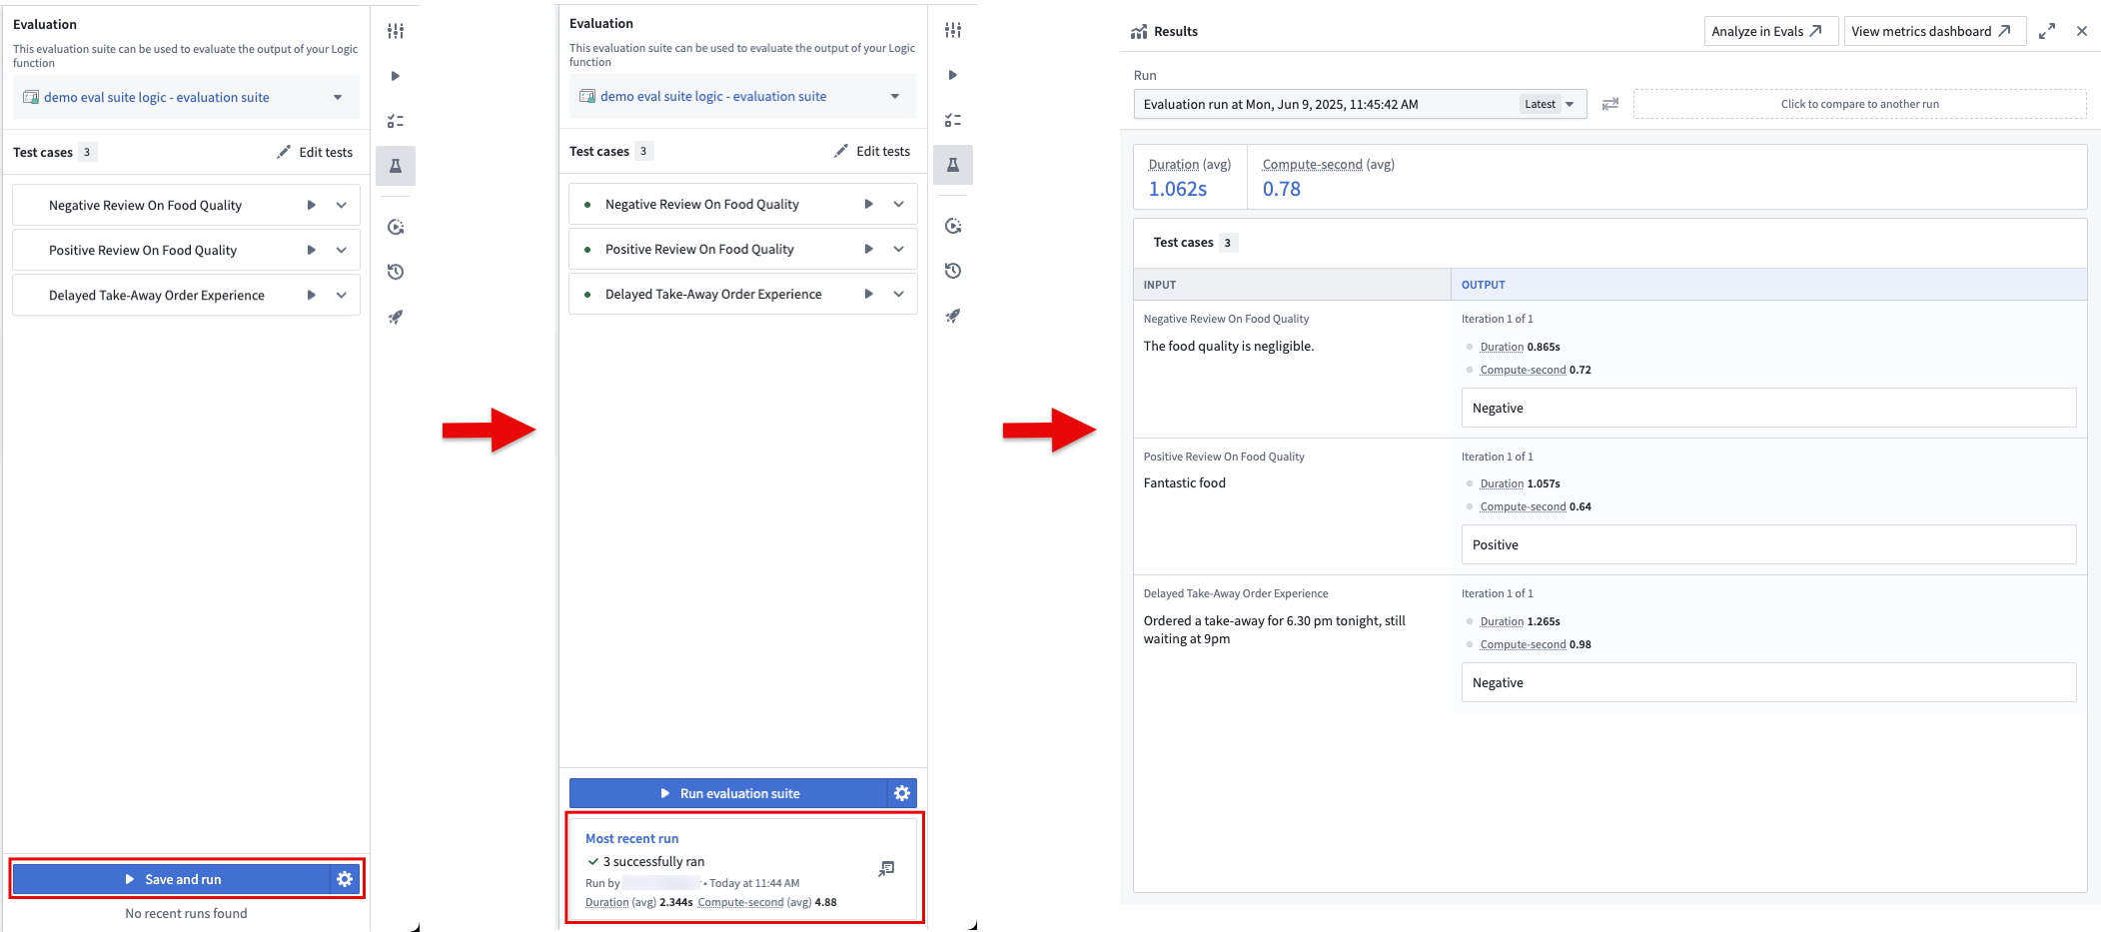This screenshot has height=932, width=2101.
Task: Open results icon in Most recent run card
Action: point(886,869)
